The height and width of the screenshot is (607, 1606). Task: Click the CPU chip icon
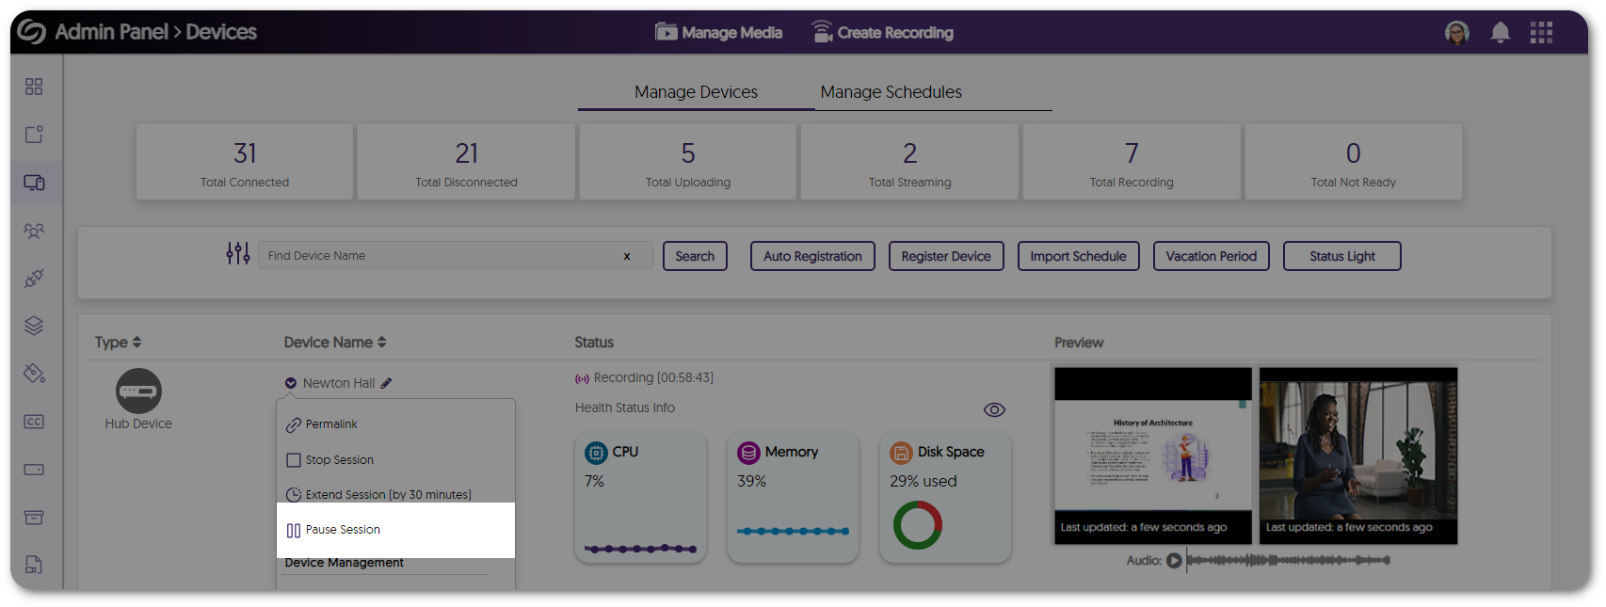tap(596, 453)
